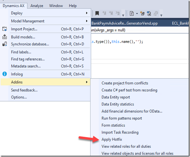Click the star with stacked windows icon
Screen dimensions: 190x157
(x=142, y=14)
